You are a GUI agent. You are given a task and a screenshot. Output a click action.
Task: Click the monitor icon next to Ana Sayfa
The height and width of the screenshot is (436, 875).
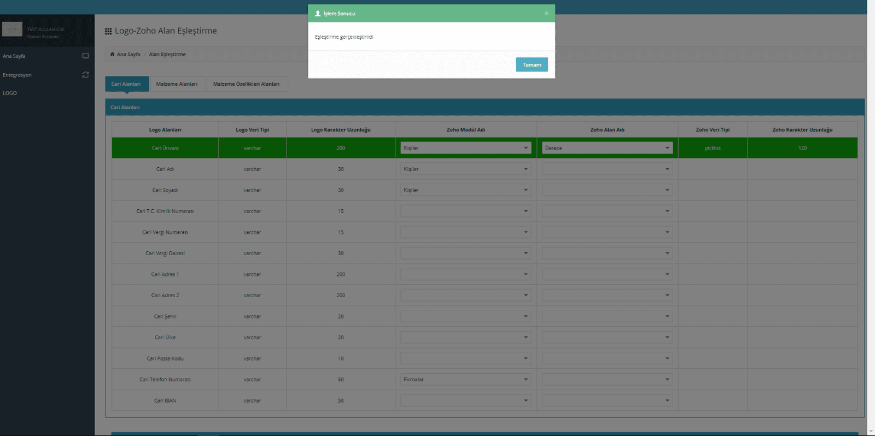[x=85, y=56]
